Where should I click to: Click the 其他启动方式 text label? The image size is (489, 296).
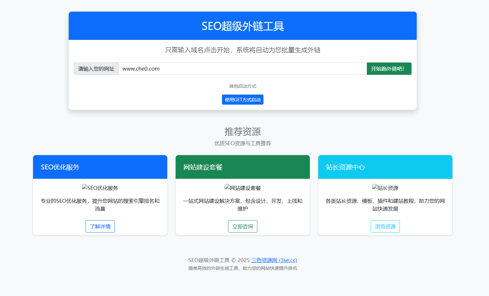(x=242, y=86)
